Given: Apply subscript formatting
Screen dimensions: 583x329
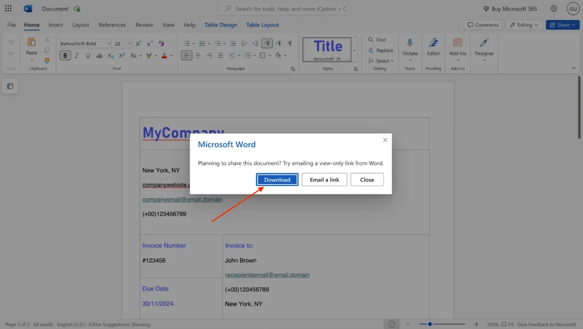Looking at the screenshot, I should pos(111,55).
